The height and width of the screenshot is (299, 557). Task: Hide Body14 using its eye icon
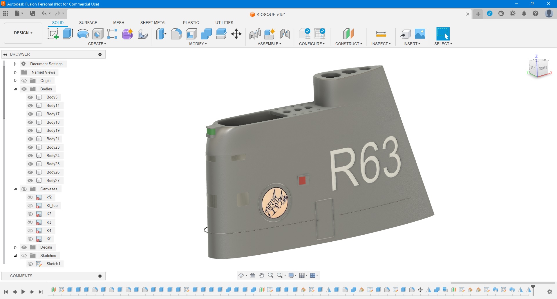pos(30,106)
